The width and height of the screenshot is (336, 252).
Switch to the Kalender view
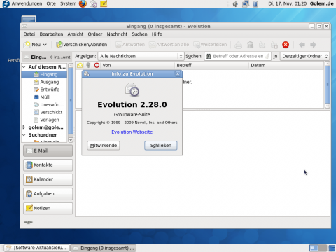(48, 179)
